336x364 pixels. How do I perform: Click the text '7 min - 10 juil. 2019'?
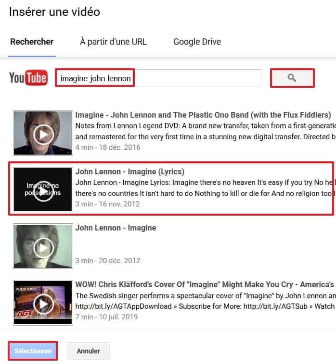click(x=106, y=317)
